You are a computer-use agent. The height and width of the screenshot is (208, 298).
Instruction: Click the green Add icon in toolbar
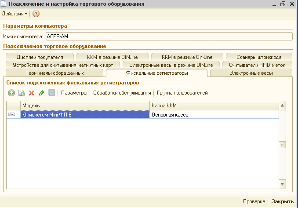[x=11, y=93]
